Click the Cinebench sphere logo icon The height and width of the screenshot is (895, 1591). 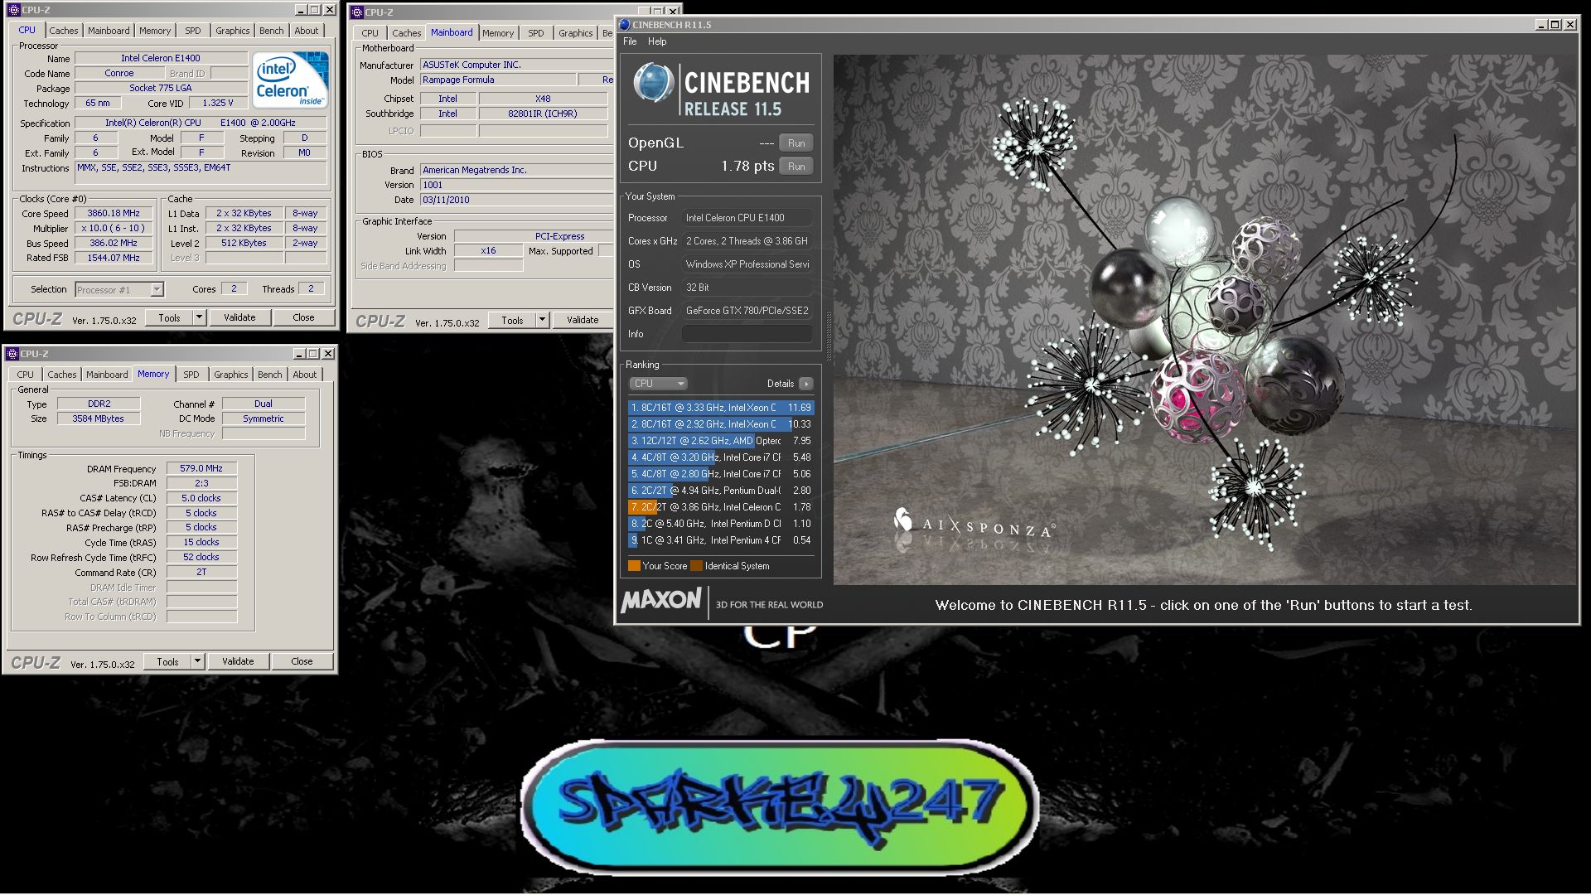click(653, 85)
